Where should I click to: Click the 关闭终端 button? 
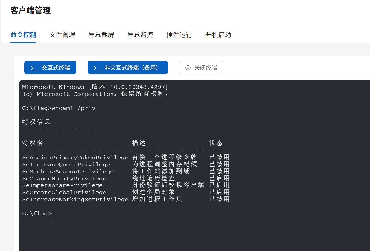[201, 67]
